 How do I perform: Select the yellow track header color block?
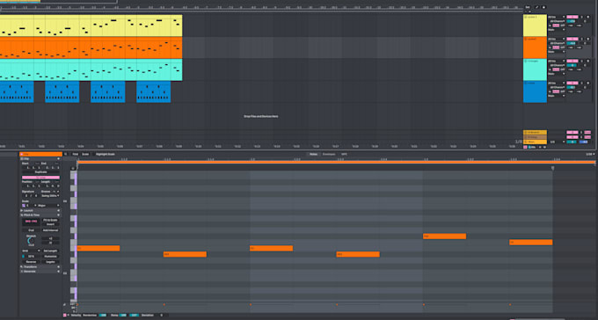click(x=535, y=25)
